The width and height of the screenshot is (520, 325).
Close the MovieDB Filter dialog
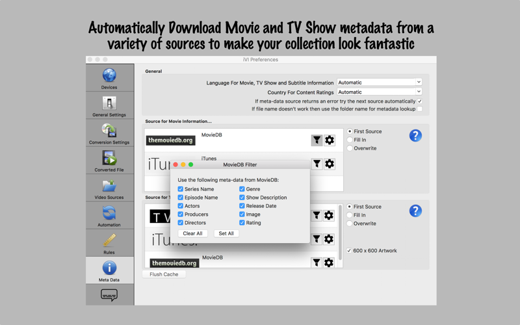click(175, 164)
